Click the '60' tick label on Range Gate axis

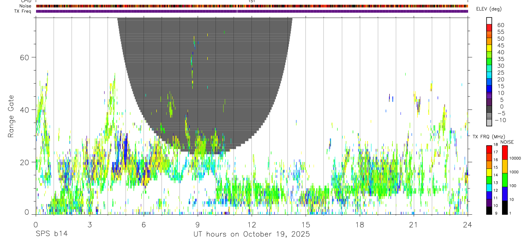pos(24,57)
